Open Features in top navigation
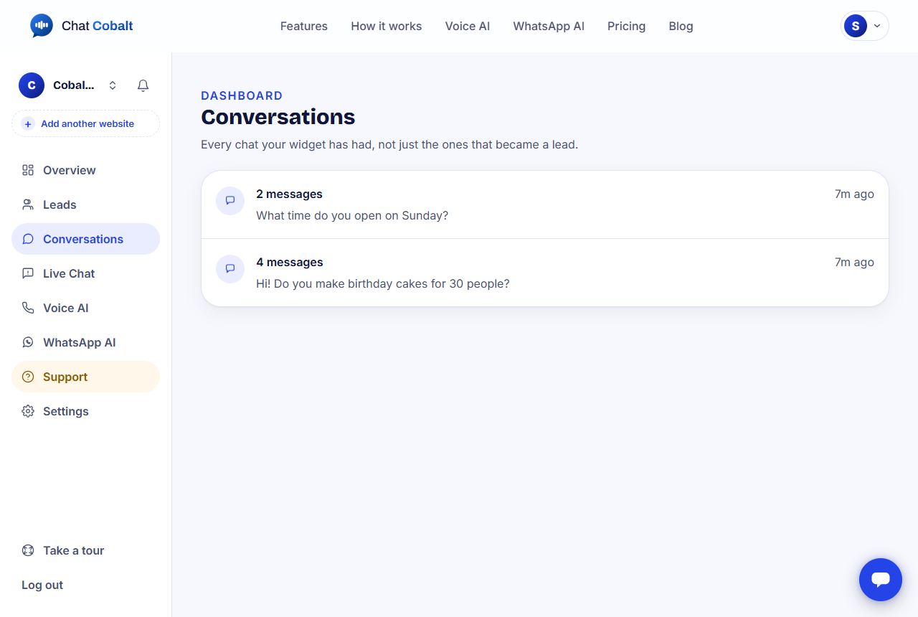Viewport: 918px width, 617px height. pyautogui.click(x=304, y=26)
